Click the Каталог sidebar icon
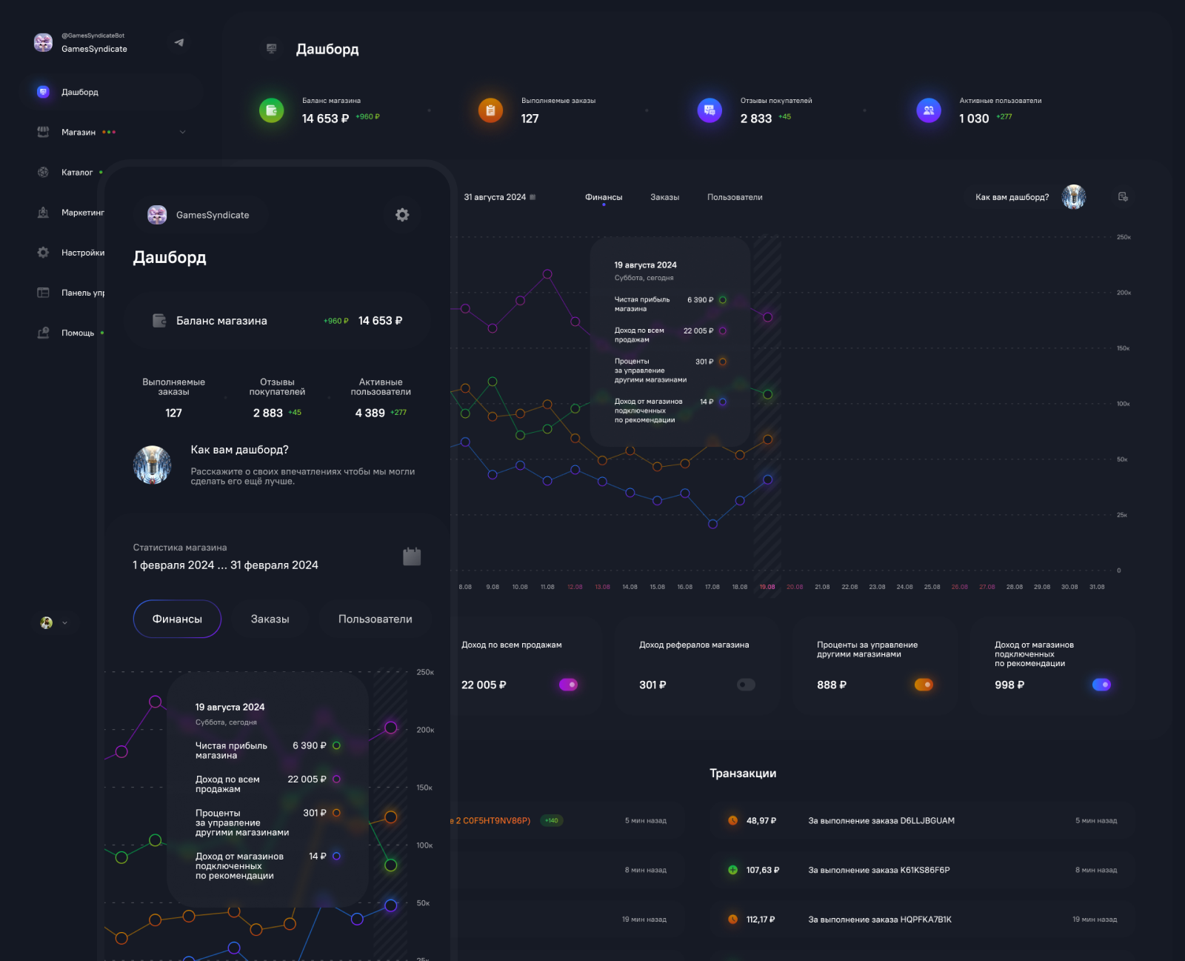Viewport: 1185px width, 961px height. coord(43,173)
